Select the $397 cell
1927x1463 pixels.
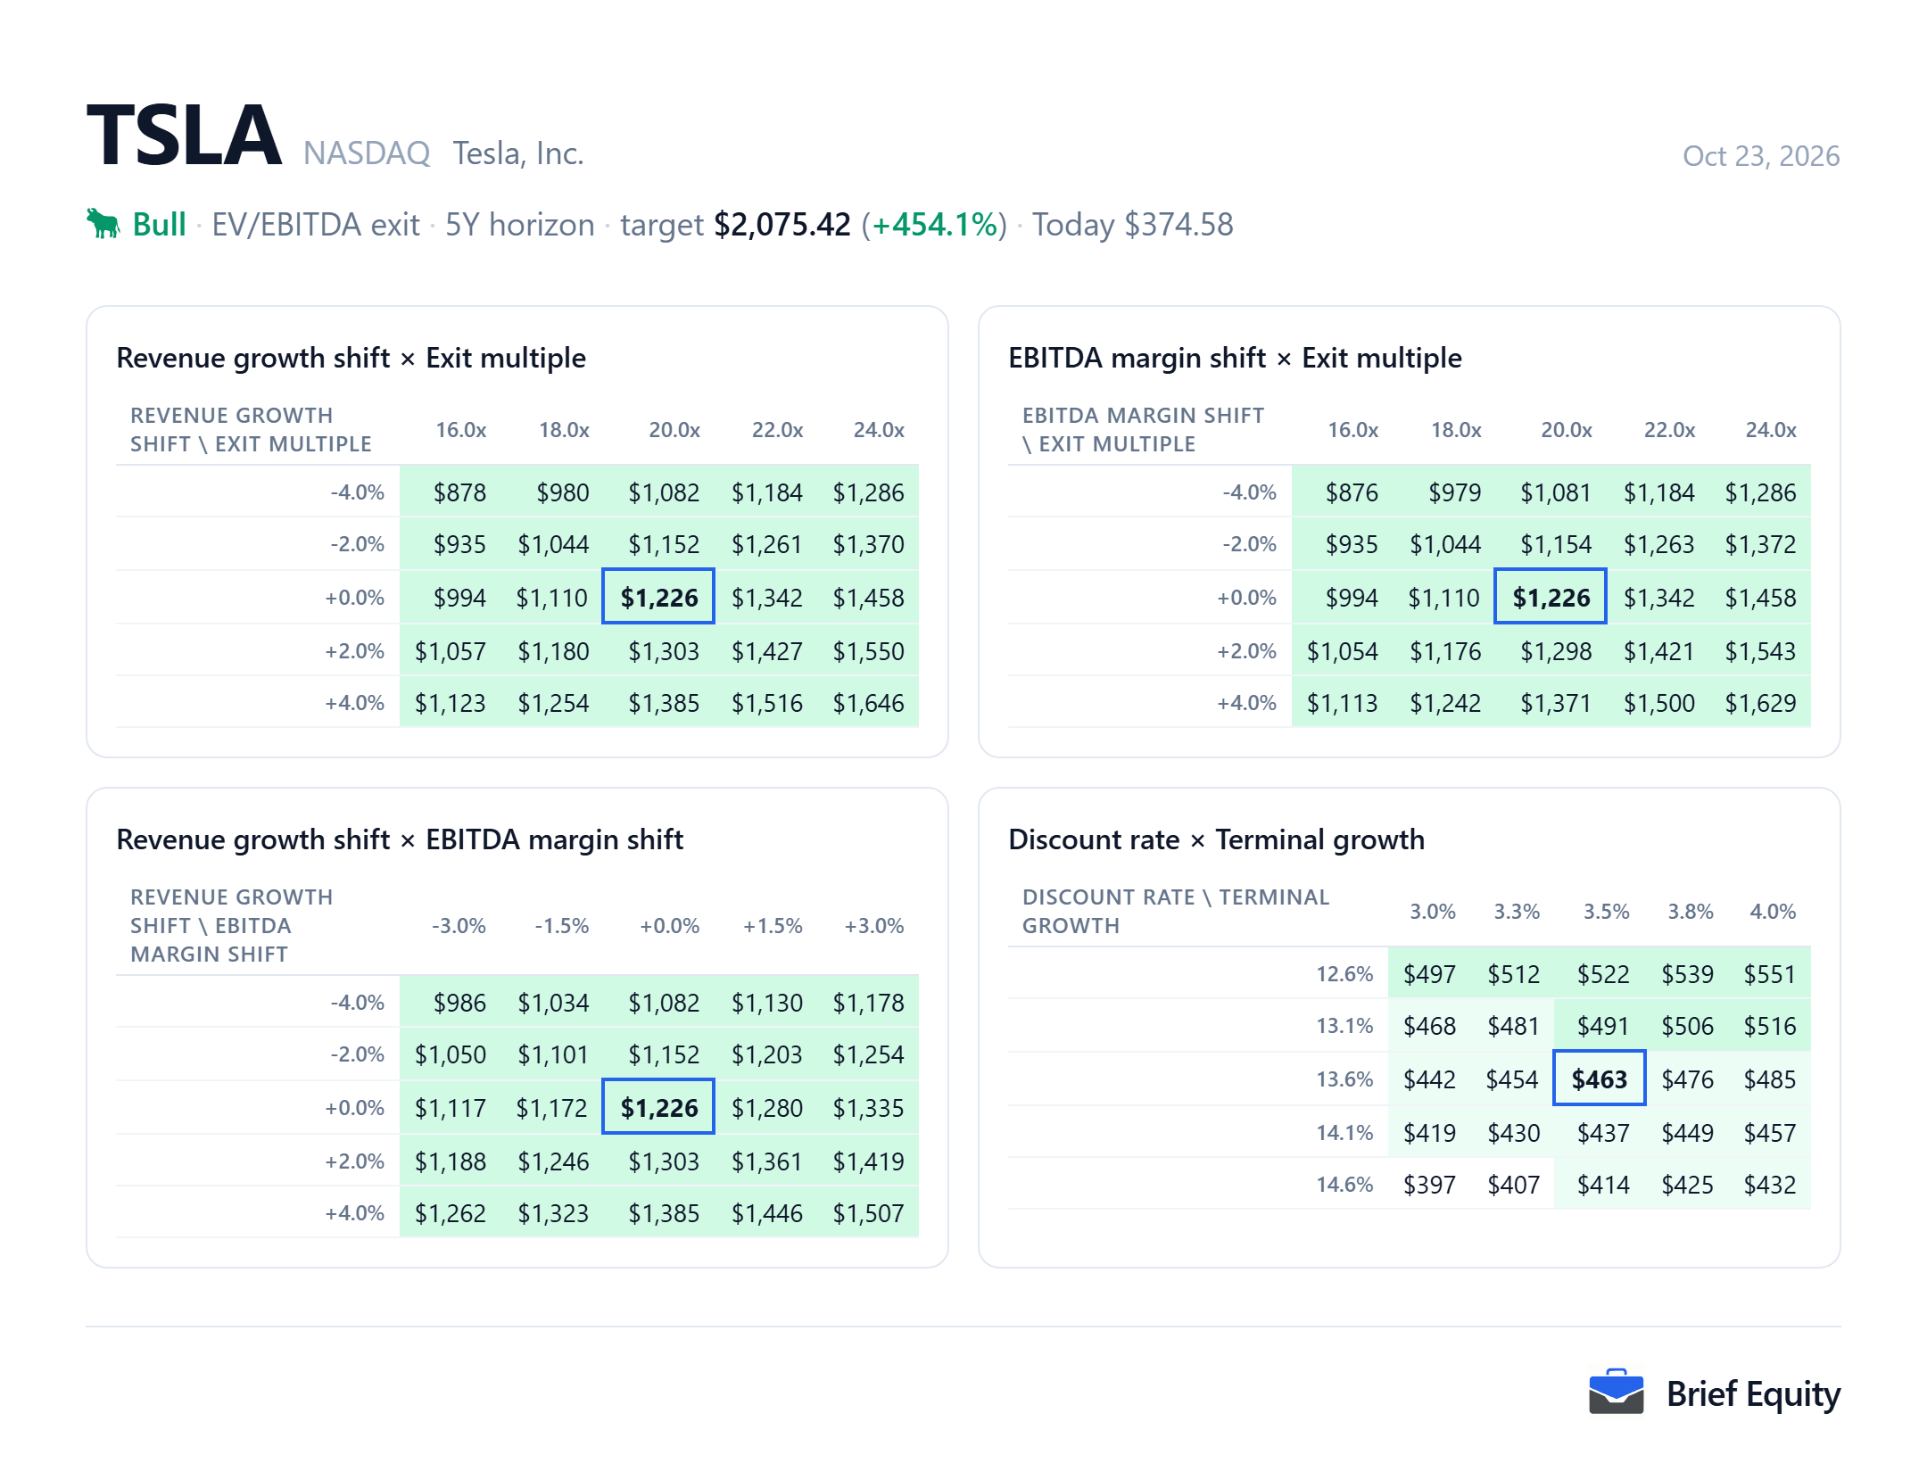[x=1429, y=1185]
